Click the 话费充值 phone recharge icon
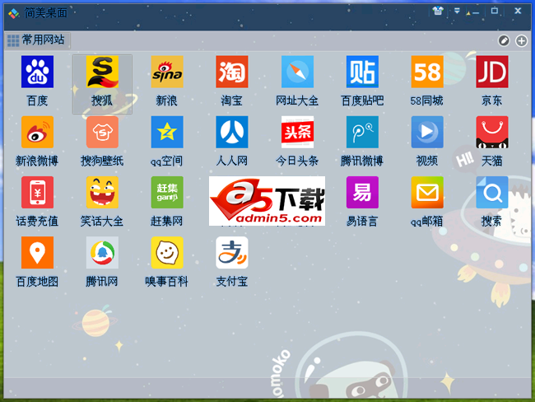The image size is (535, 402). [x=37, y=192]
